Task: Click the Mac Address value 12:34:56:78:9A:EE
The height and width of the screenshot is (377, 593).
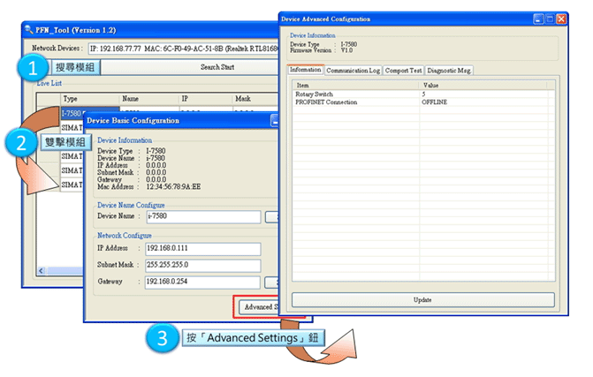Action: 173,187
